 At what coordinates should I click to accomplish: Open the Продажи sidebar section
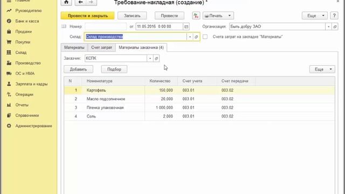click(x=24, y=32)
